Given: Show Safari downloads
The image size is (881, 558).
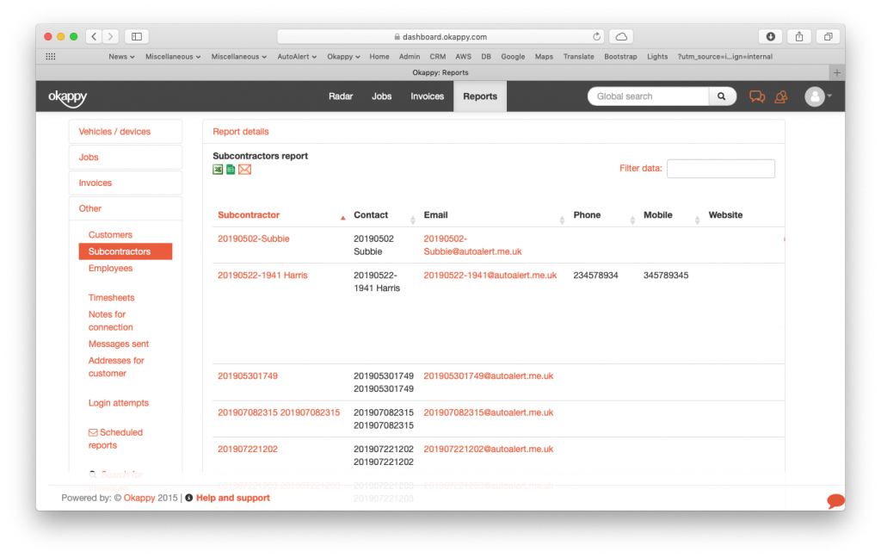Looking at the screenshot, I should (x=770, y=36).
